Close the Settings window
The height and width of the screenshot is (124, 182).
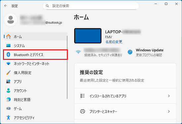click(177, 4)
